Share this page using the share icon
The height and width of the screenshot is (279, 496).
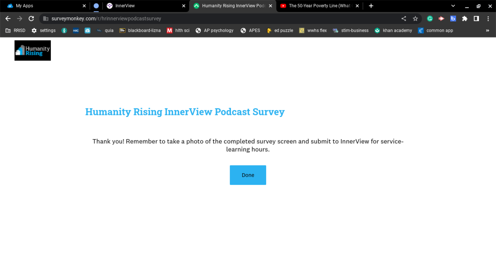tap(404, 19)
